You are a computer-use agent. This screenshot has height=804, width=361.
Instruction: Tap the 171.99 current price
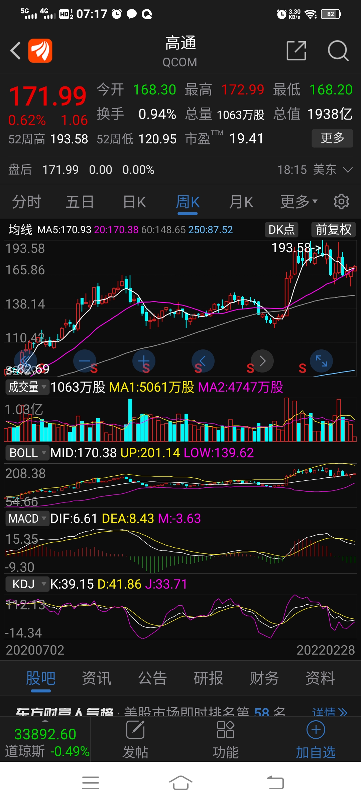pos(48,96)
